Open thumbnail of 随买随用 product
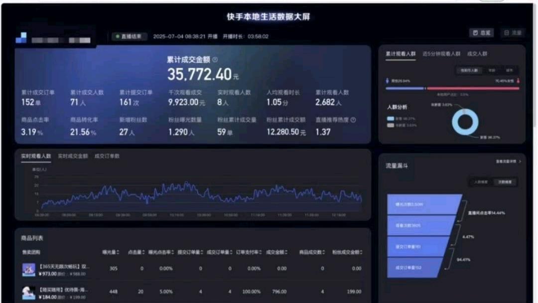 (29, 293)
